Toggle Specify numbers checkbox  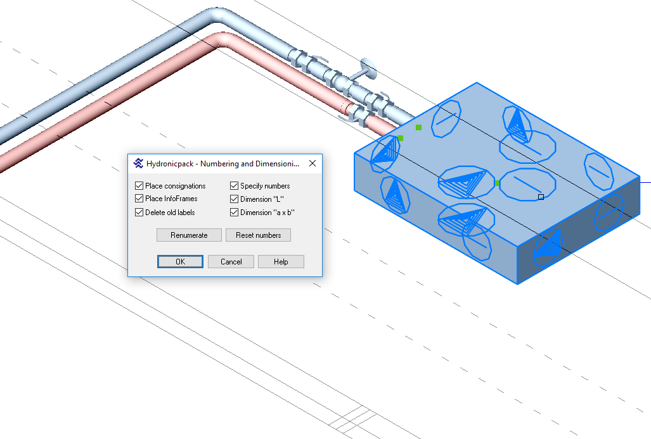234,186
